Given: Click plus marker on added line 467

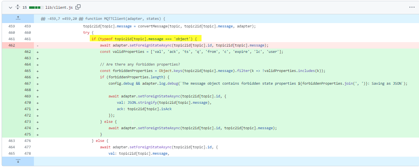Looking at the screenshot, I should (x=38, y=83).
